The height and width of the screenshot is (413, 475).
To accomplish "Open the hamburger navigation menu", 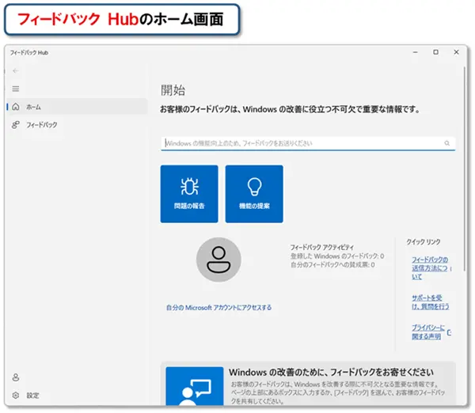I will (x=16, y=89).
